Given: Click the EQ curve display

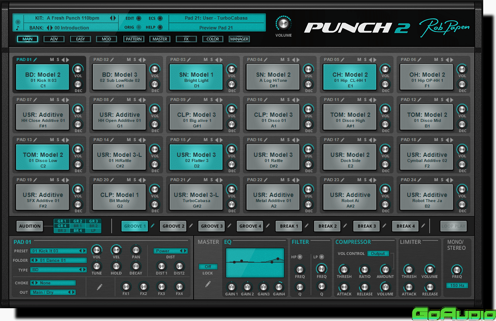Looking at the screenshot, I should pos(255,263).
